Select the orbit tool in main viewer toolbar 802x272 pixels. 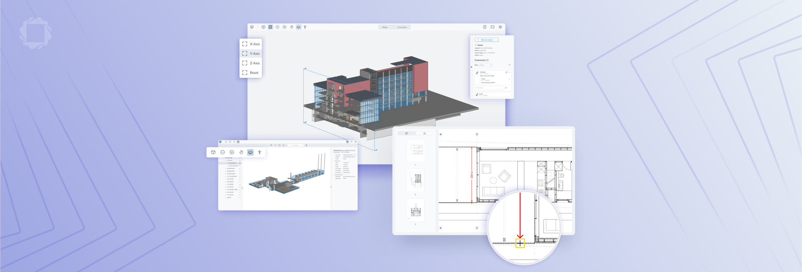click(299, 27)
